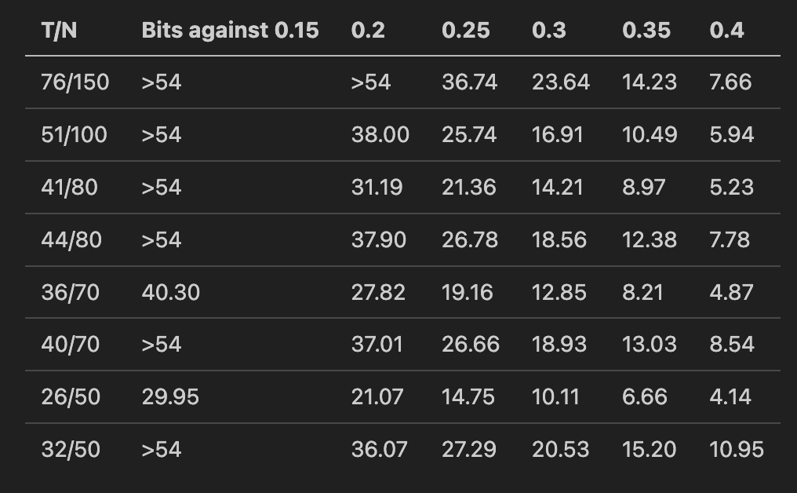
Task: Click the cell showing 10.95
Action: pyautogui.click(x=736, y=450)
